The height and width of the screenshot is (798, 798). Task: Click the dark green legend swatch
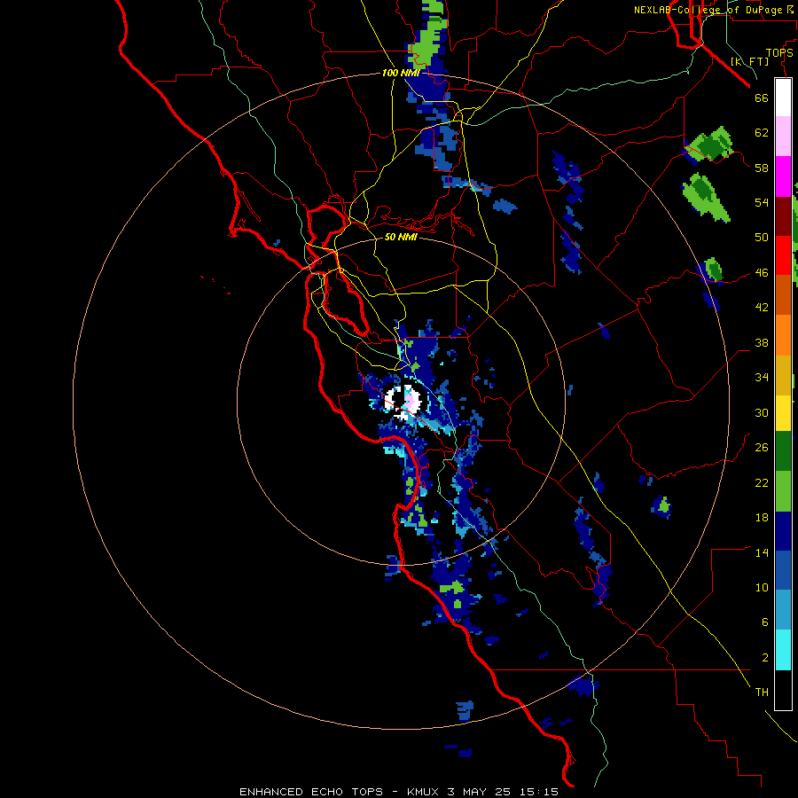click(x=783, y=451)
